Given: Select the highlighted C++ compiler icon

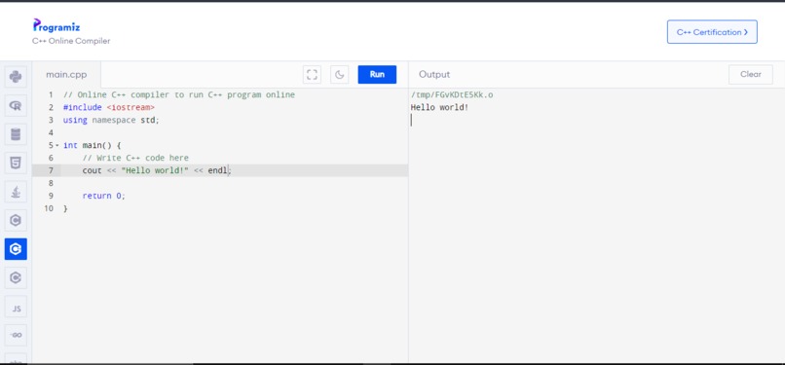Looking at the screenshot, I should (x=16, y=249).
